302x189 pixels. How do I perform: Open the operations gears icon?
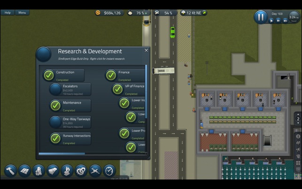click(x=81, y=171)
